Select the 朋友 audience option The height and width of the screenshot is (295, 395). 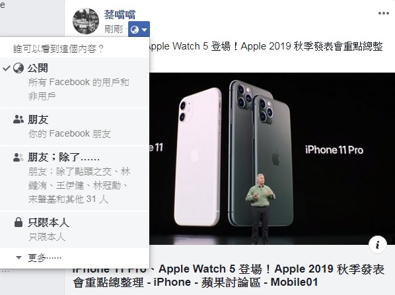click(x=75, y=127)
